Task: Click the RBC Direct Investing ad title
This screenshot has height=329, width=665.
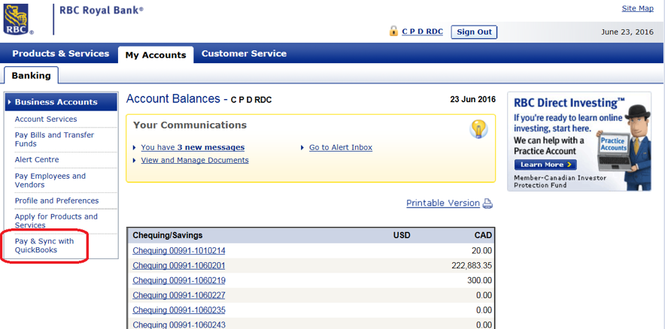Action: [569, 102]
